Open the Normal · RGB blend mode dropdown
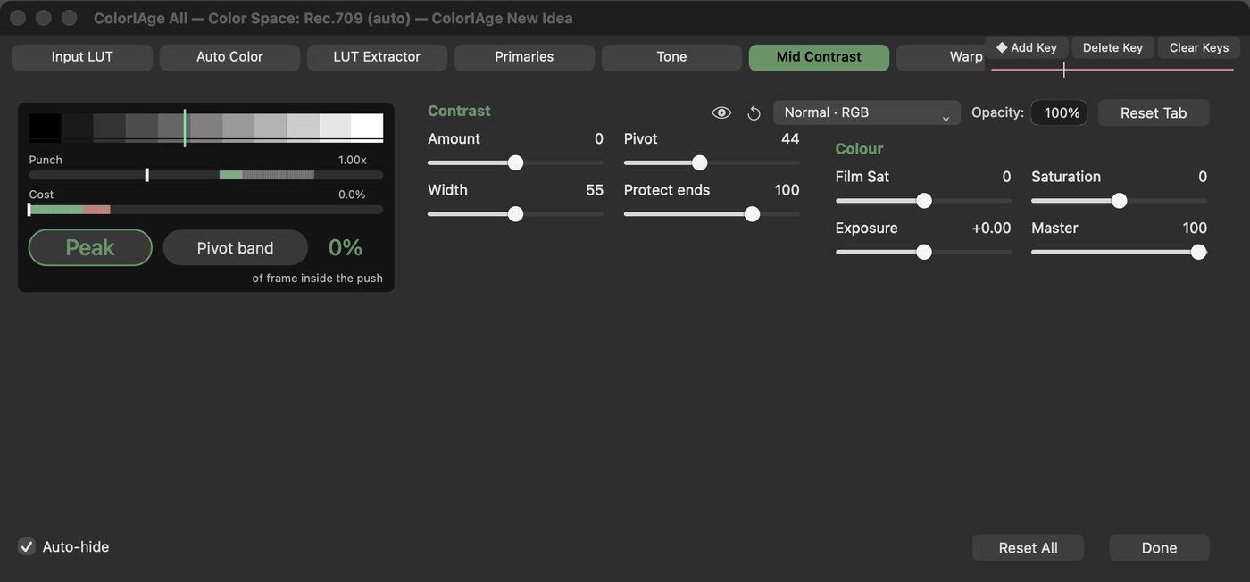Viewport: 1250px width, 582px height. pyautogui.click(x=867, y=112)
